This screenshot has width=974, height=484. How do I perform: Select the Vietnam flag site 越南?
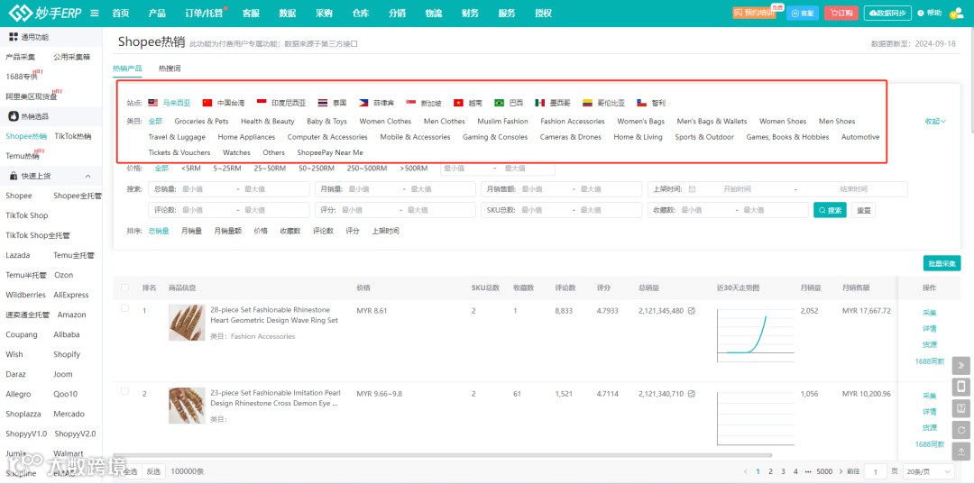coord(468,103)
